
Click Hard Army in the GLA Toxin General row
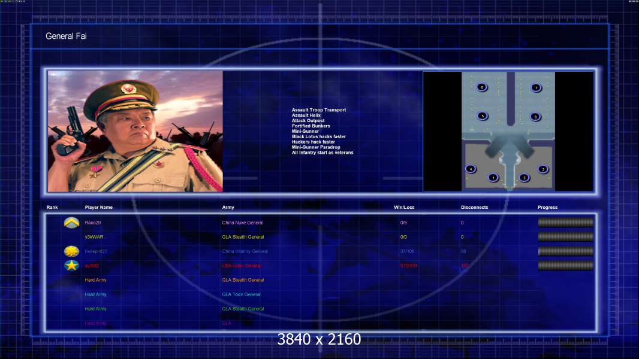click(x=95, y=294)
